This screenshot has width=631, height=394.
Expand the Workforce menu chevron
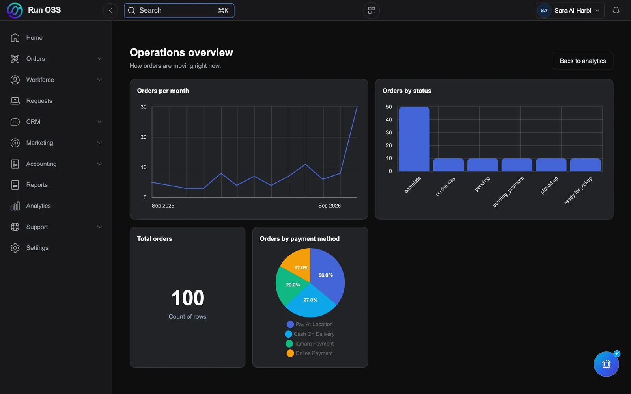[99, 80]
